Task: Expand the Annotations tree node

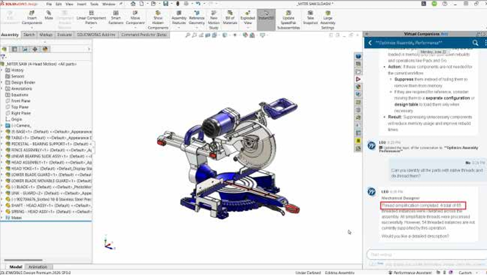Action: coord(2,89)
